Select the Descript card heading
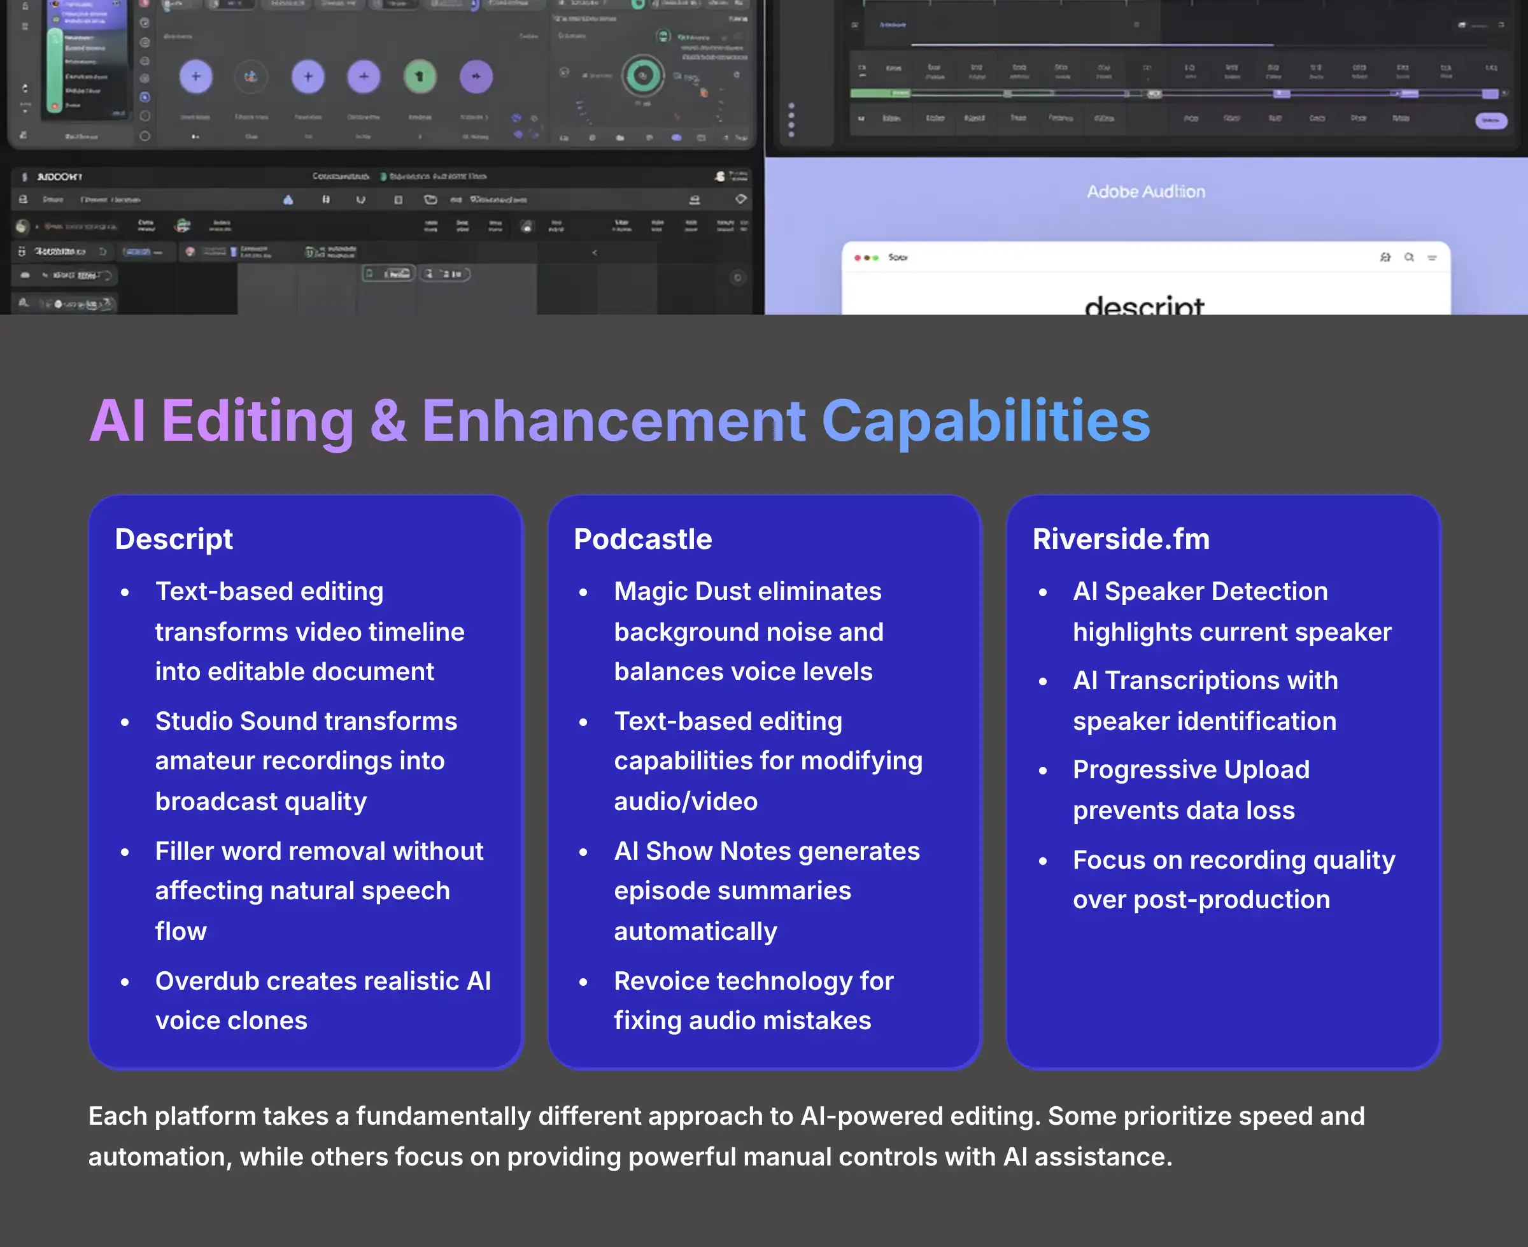 click(x=174, y=539)
